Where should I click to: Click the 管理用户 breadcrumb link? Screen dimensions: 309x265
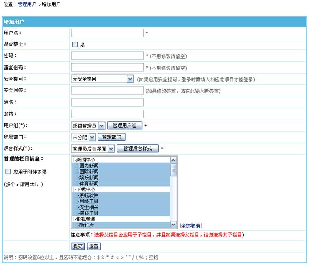tap(27, 4)
